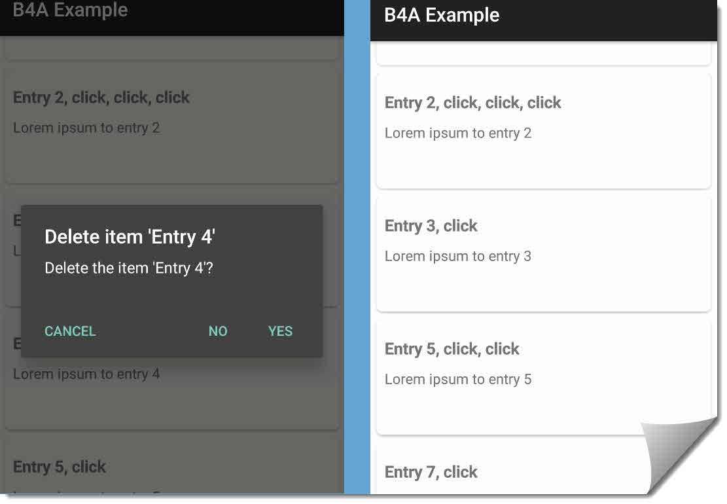Image resolution: width=727 pixels, height=504 pixels.
Task: Click the dialog title "Delete item 'Entry 4'"
Action: click(130, 237)
